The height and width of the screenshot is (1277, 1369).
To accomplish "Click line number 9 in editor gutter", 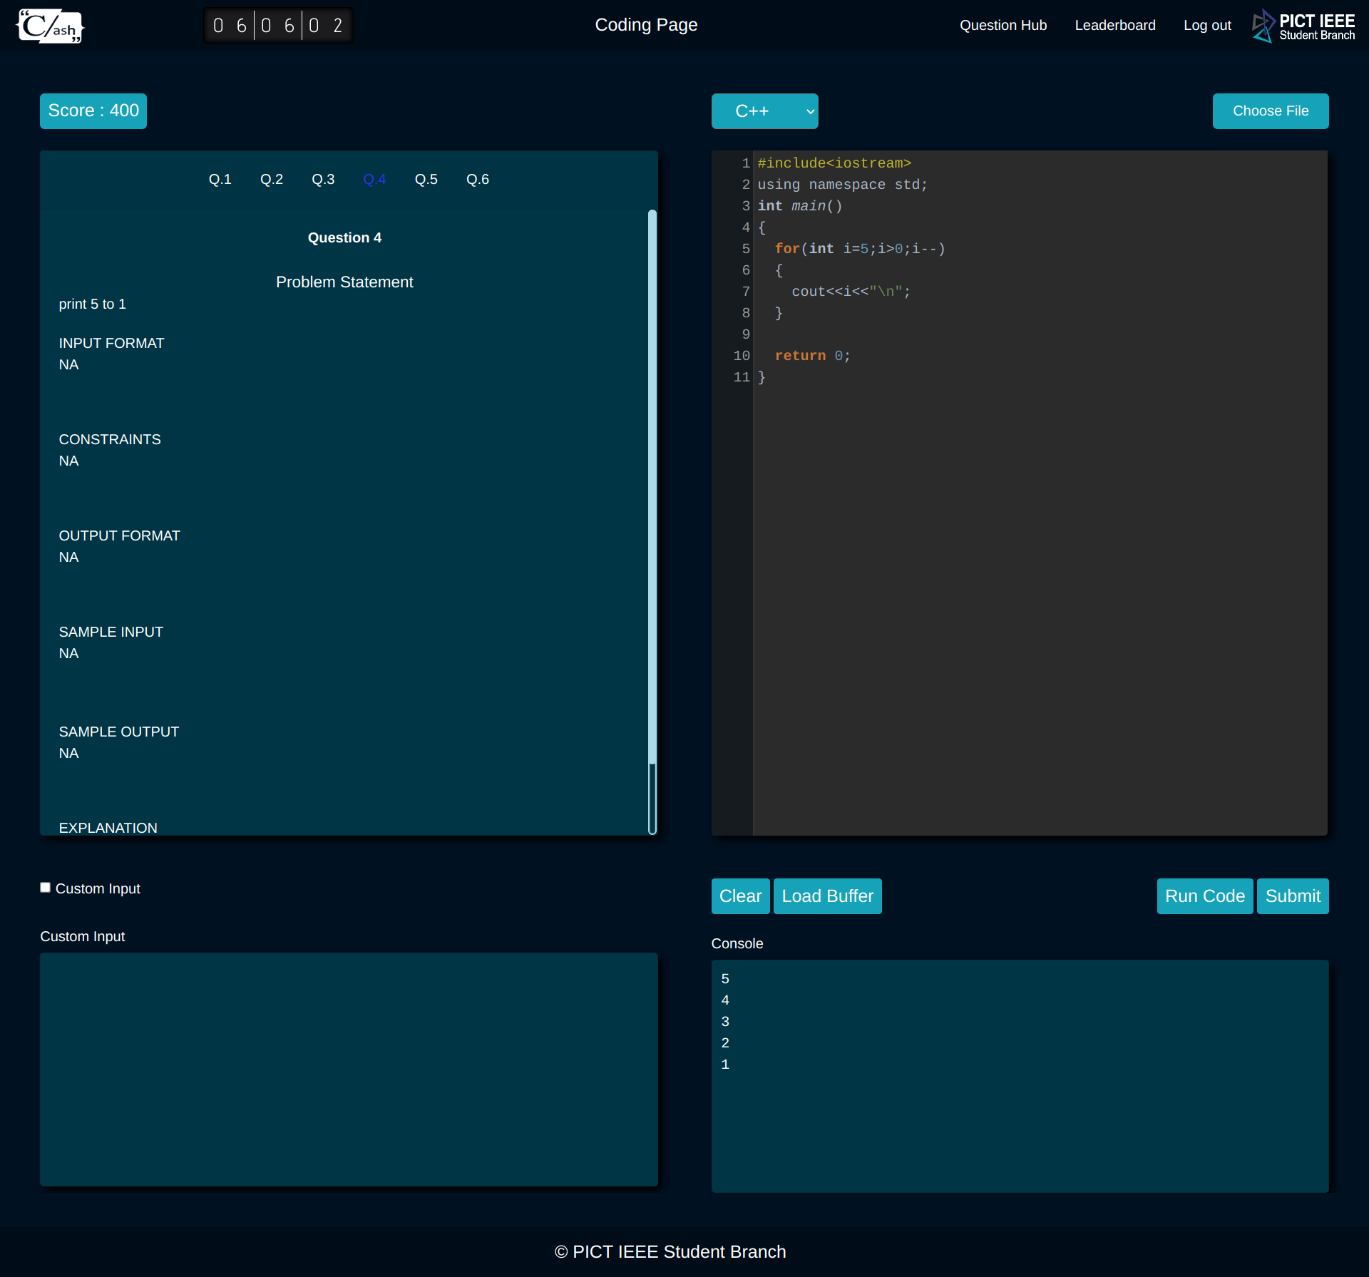I will tap(746, 334).
